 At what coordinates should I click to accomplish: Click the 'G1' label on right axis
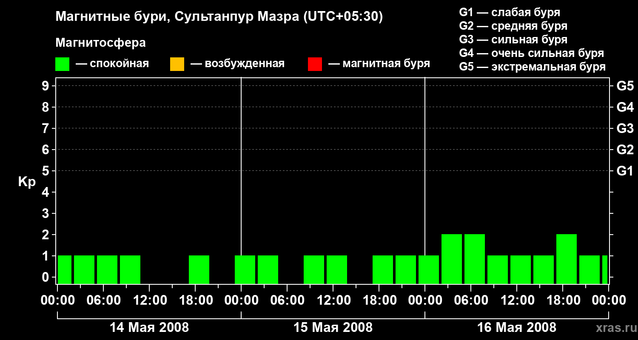click(x=625, y=171)
